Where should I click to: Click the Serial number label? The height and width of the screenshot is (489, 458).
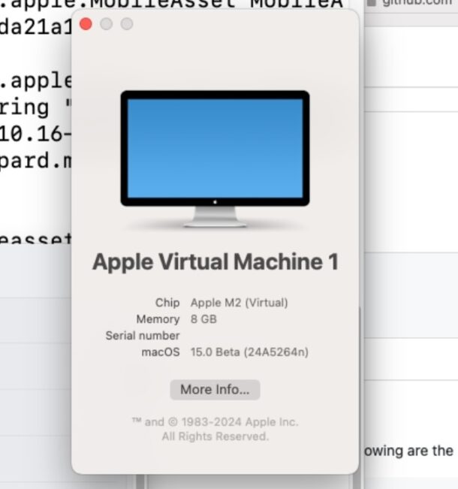143,336
